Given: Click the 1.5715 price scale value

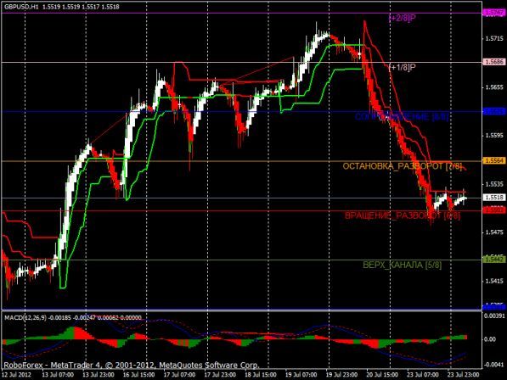Looking at the screenshot, I should click(494, 39).
